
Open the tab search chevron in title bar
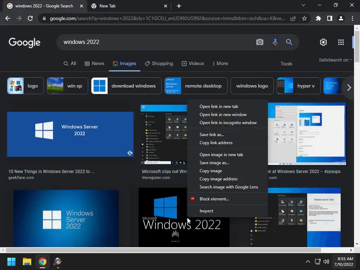point(303,5)
